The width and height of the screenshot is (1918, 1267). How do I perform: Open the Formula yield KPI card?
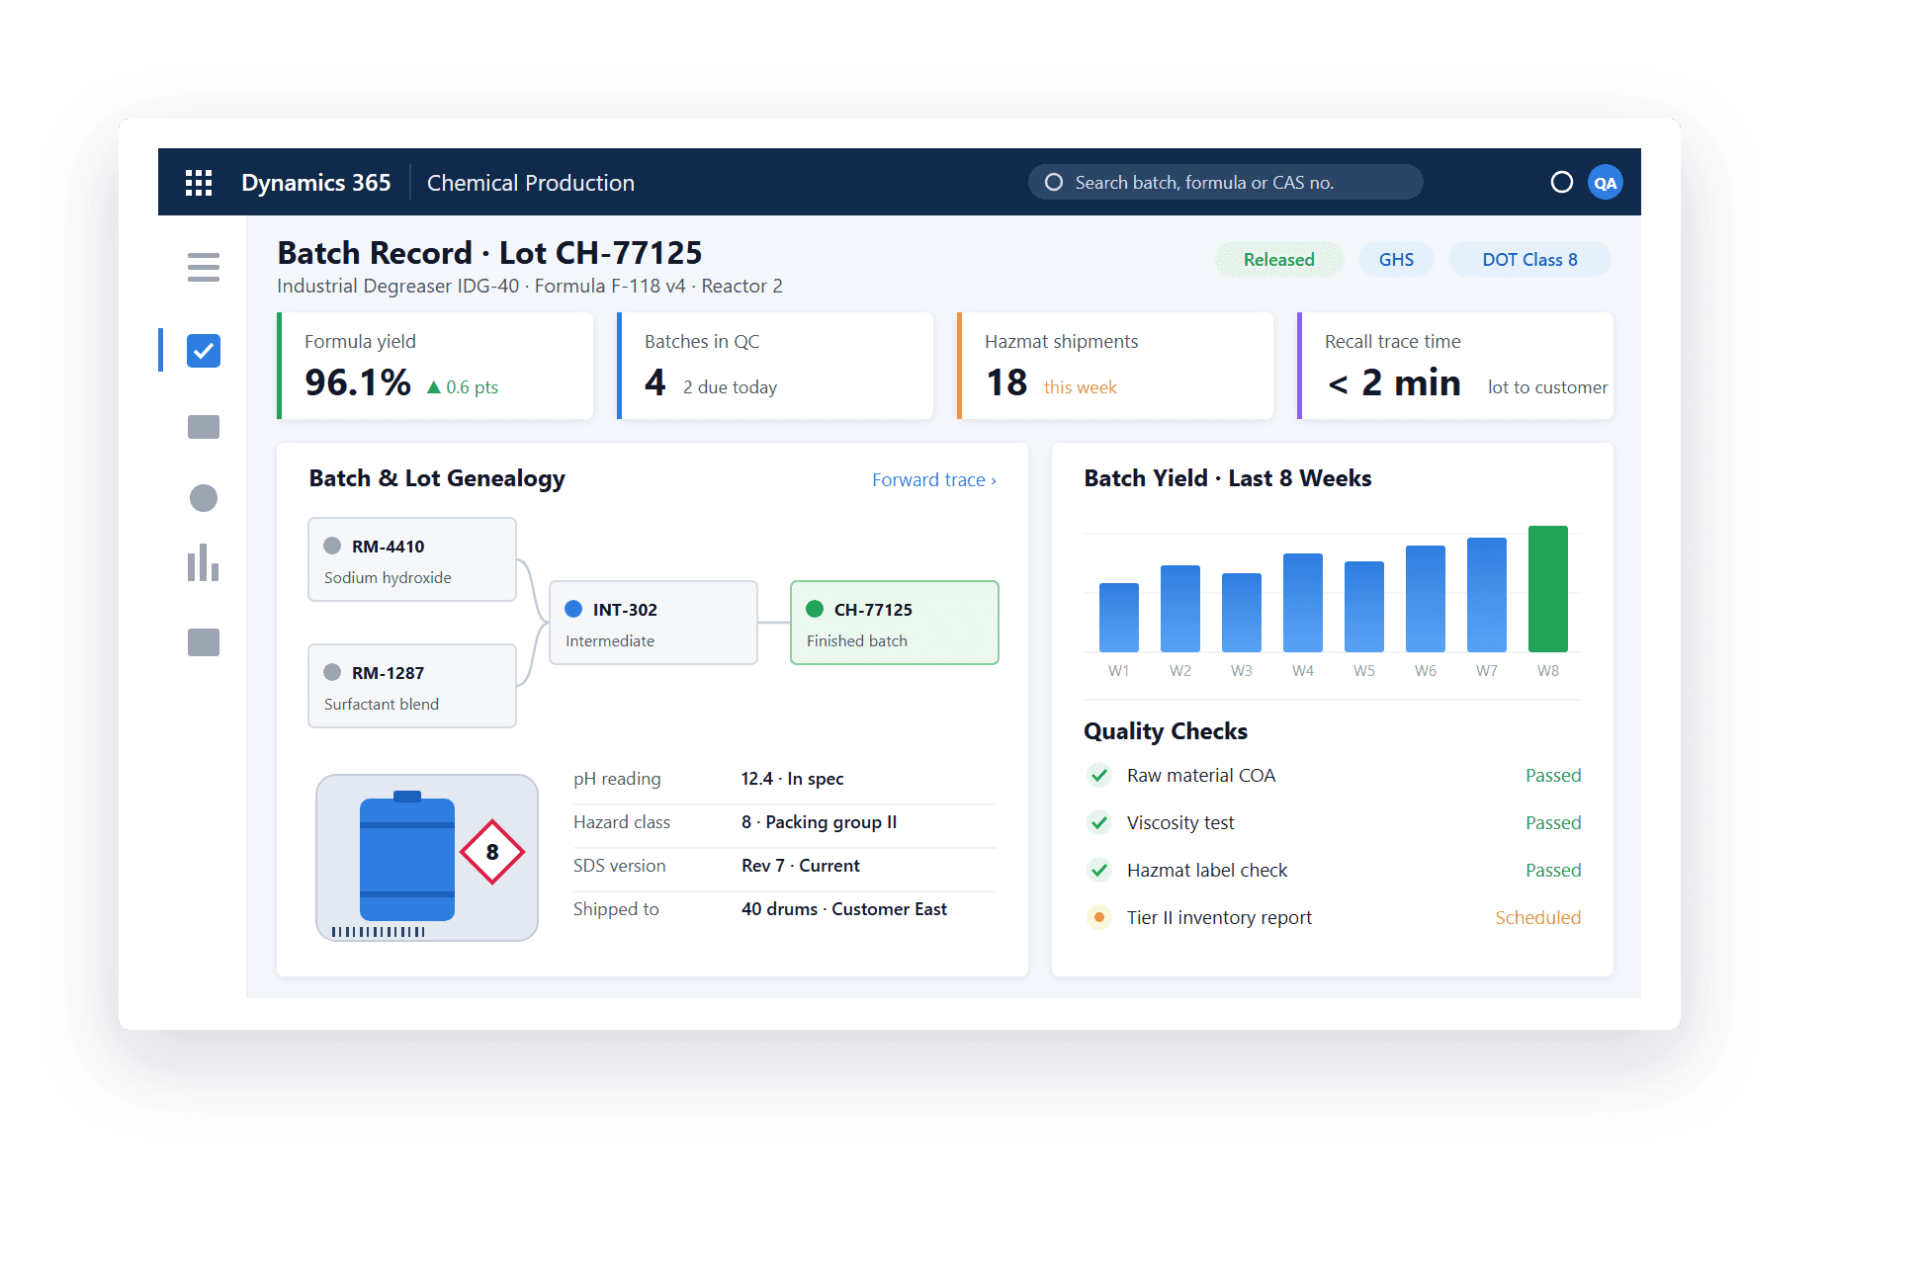click(x=435, y=366)
